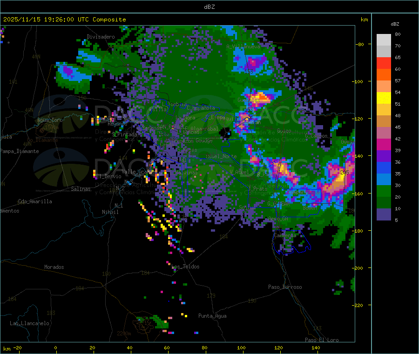Click the -20 km tick on bottom axis
This screenshot has width=419, height=354.
(17, 347)
